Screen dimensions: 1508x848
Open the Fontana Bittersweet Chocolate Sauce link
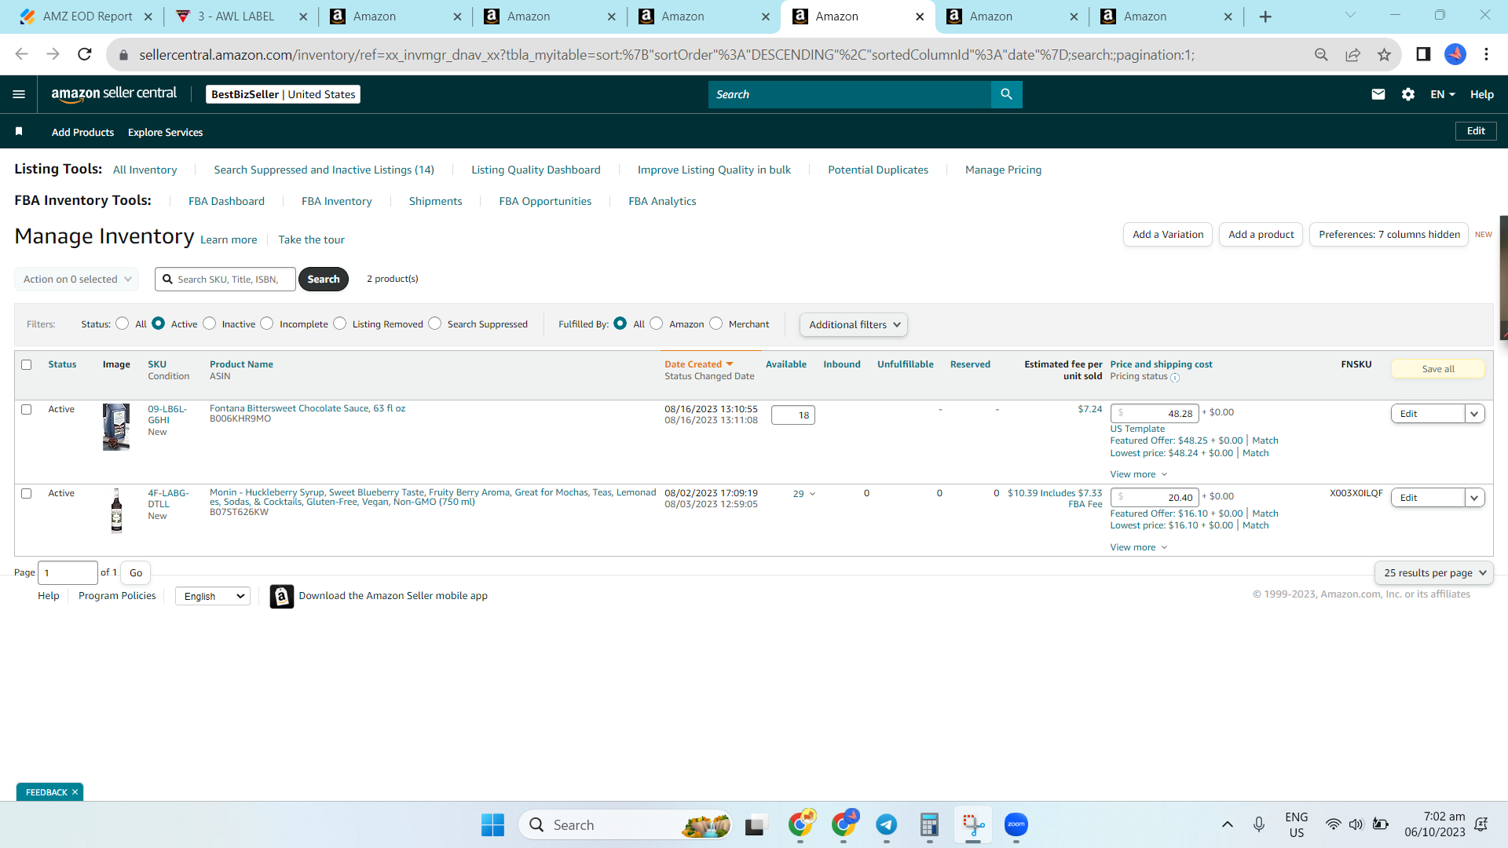(x=307, y=408)
